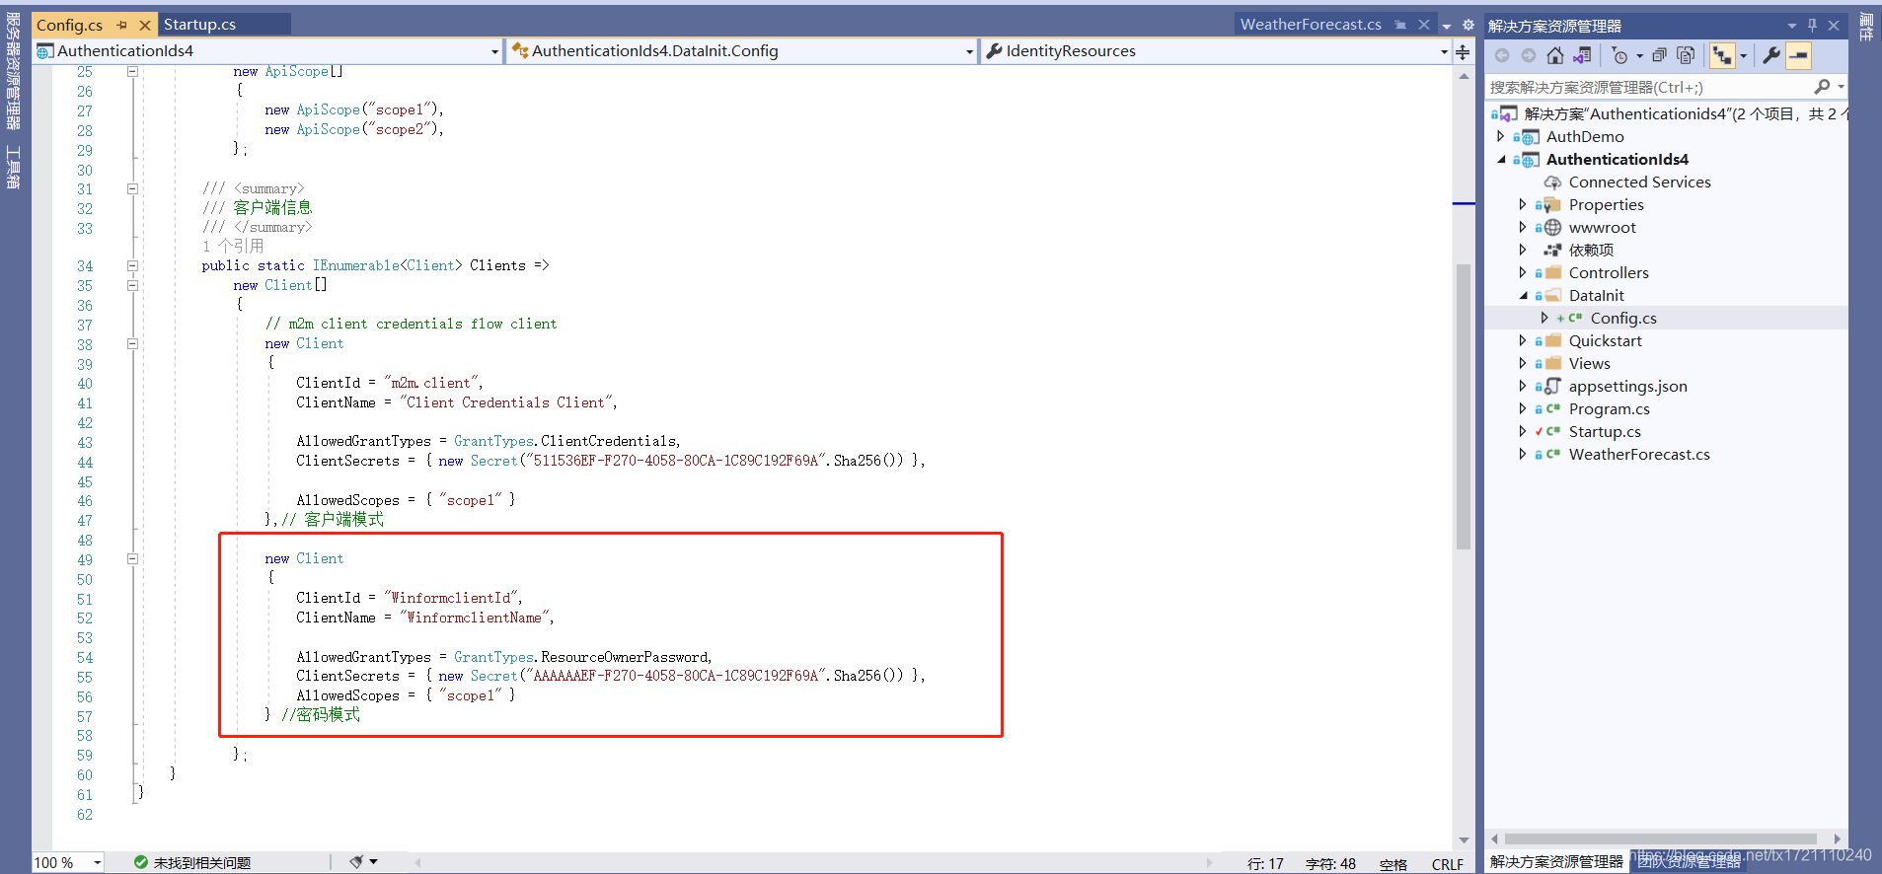1882x874 pixels.
Task: Click editor tab settings gear icon
Action: tap(1468, 25)
